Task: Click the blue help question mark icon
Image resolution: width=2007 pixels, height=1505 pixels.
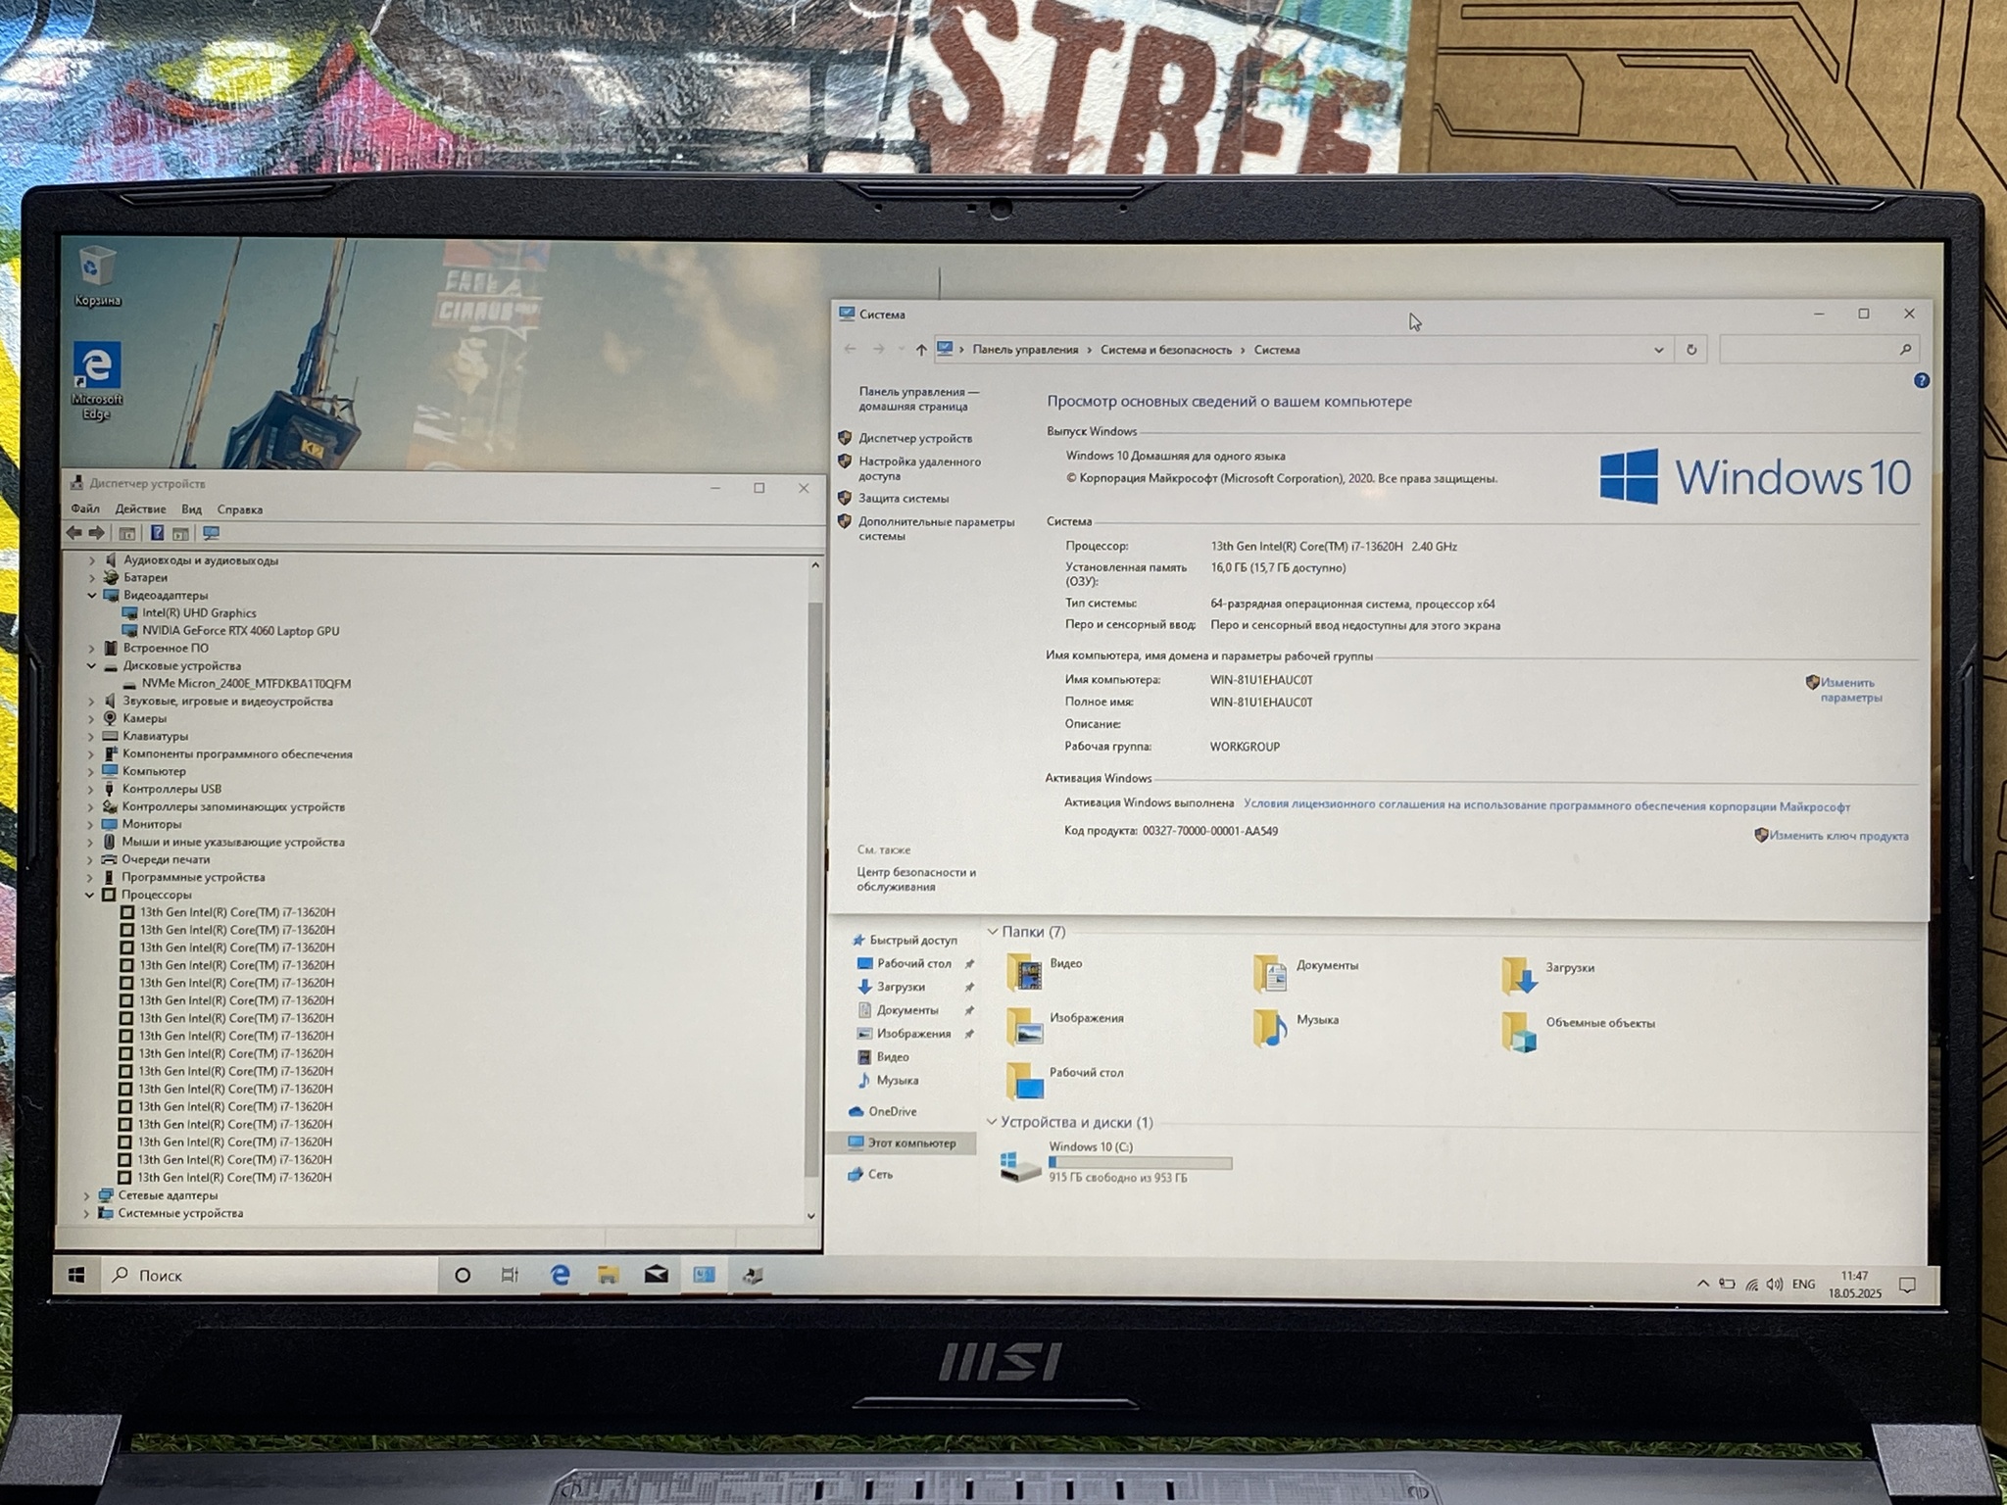Action: click(1921, 380)
